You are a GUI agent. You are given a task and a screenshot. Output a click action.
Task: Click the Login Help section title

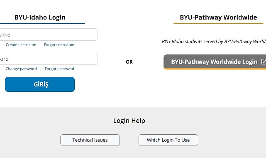click(x=129, y=121)
